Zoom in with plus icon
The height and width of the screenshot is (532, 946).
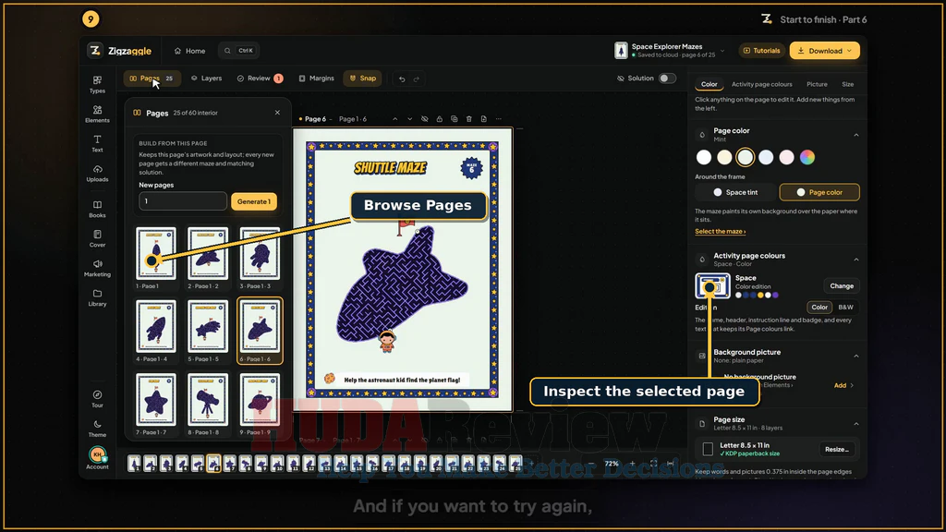[x=632, y=464]
